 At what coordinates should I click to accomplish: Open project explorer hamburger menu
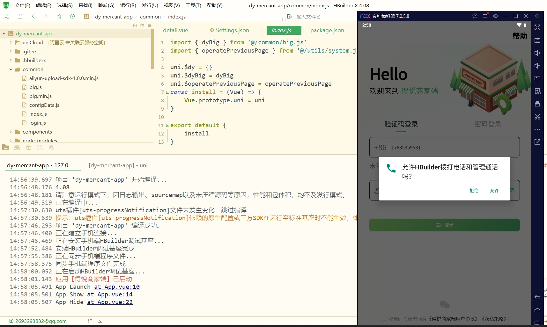[150, 25]
